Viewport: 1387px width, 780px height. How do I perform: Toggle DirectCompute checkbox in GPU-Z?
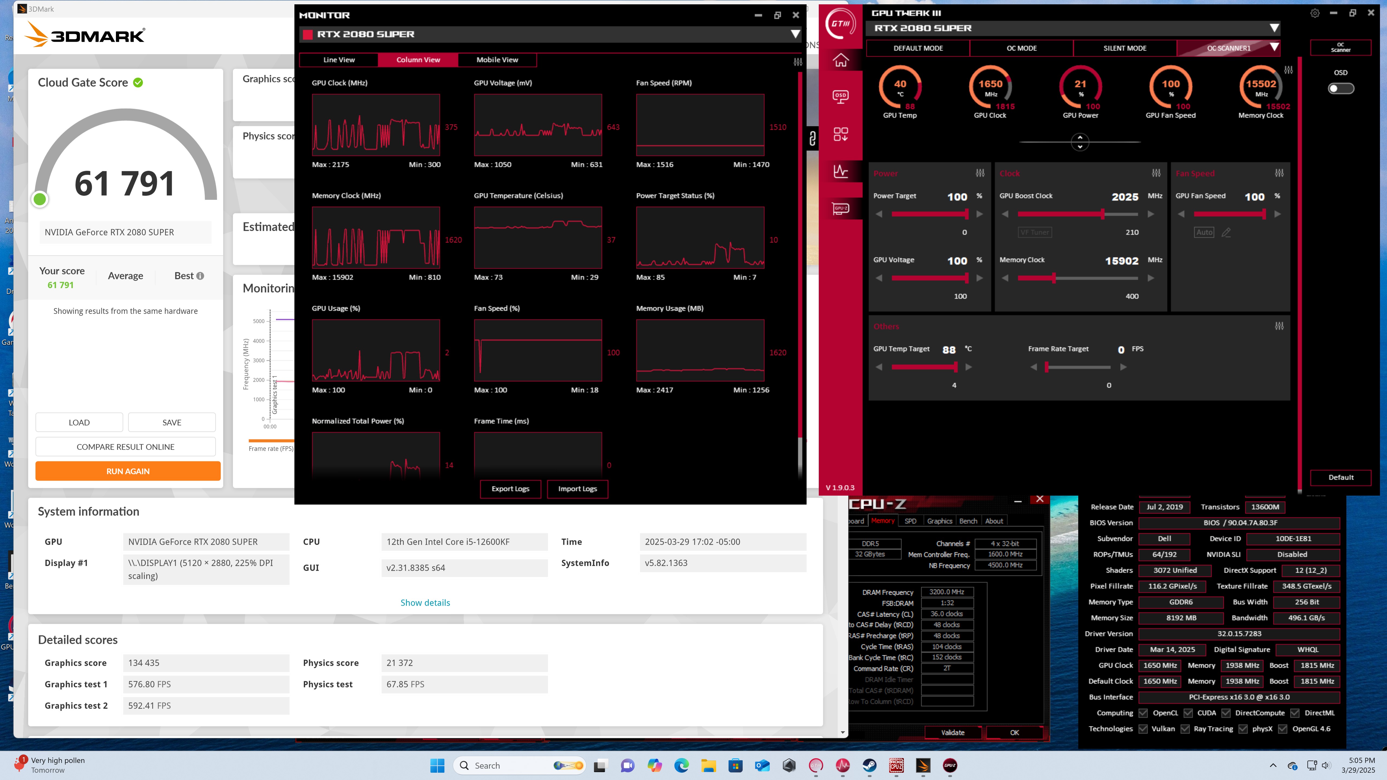coord(1226,713)
